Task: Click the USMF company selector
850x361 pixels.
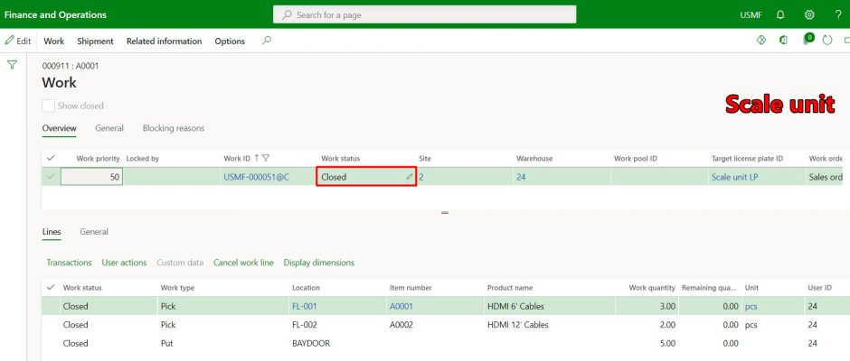Action: [x=751, y=15]
